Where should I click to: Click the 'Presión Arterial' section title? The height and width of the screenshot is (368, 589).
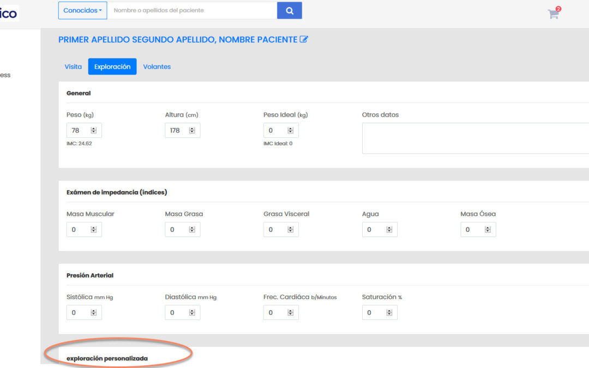click(x=90, y=275)
